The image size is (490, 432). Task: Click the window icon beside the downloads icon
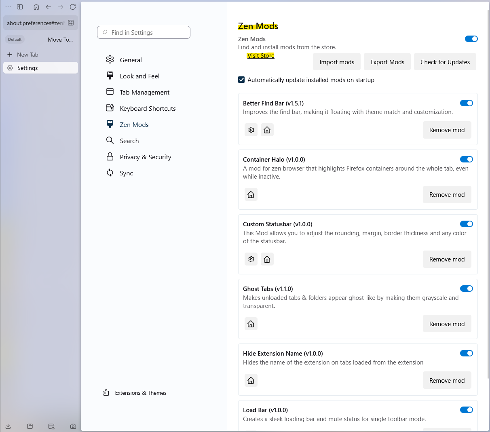pos(30,426)
